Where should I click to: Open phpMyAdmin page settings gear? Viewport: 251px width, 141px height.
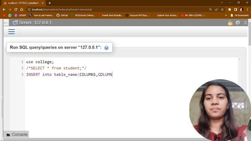coord(238,23)
